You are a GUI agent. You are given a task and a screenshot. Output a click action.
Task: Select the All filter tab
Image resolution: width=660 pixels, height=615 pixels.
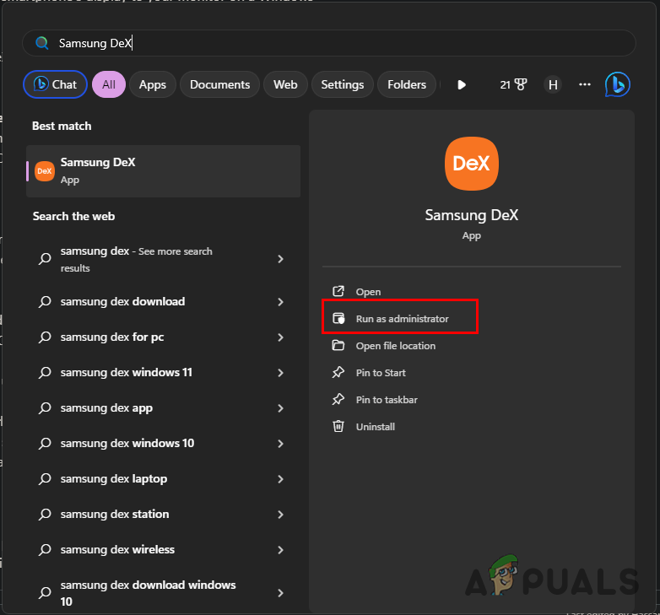[x=109, y=84]
